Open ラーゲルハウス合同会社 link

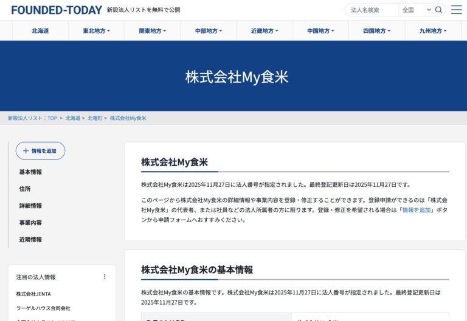[43, 308]
